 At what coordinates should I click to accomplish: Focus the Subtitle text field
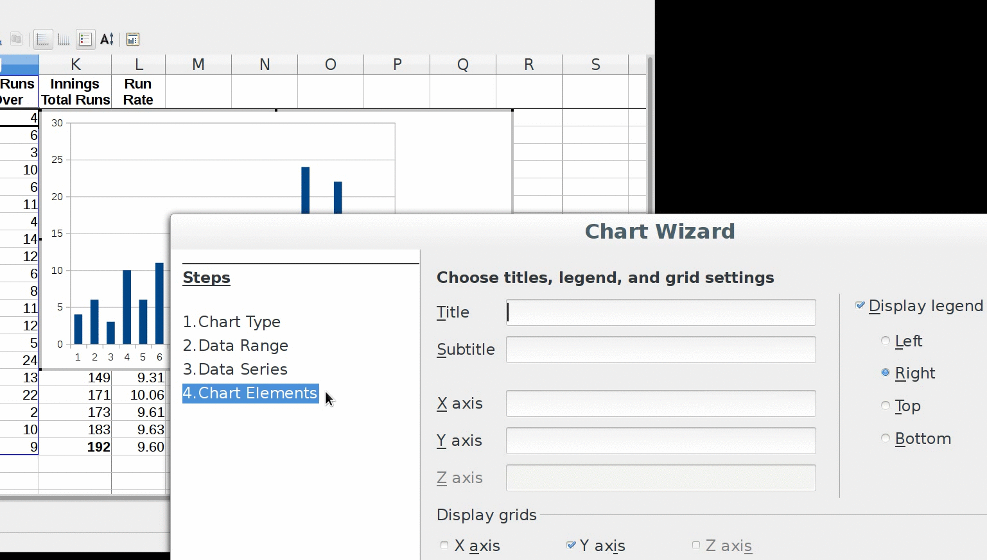click(661, 350)
